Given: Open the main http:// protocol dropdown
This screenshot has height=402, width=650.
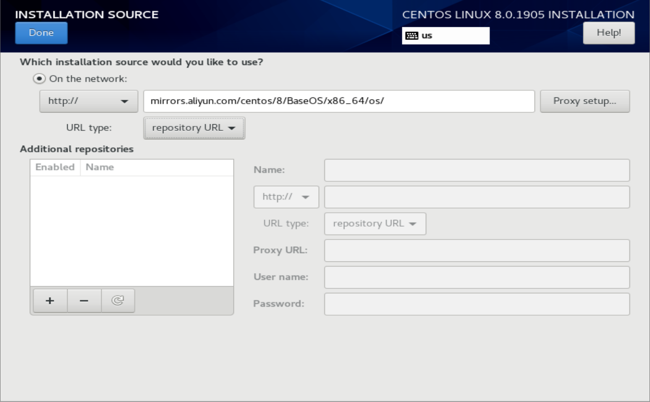Looking at the screenshot, I should [89, 101].
